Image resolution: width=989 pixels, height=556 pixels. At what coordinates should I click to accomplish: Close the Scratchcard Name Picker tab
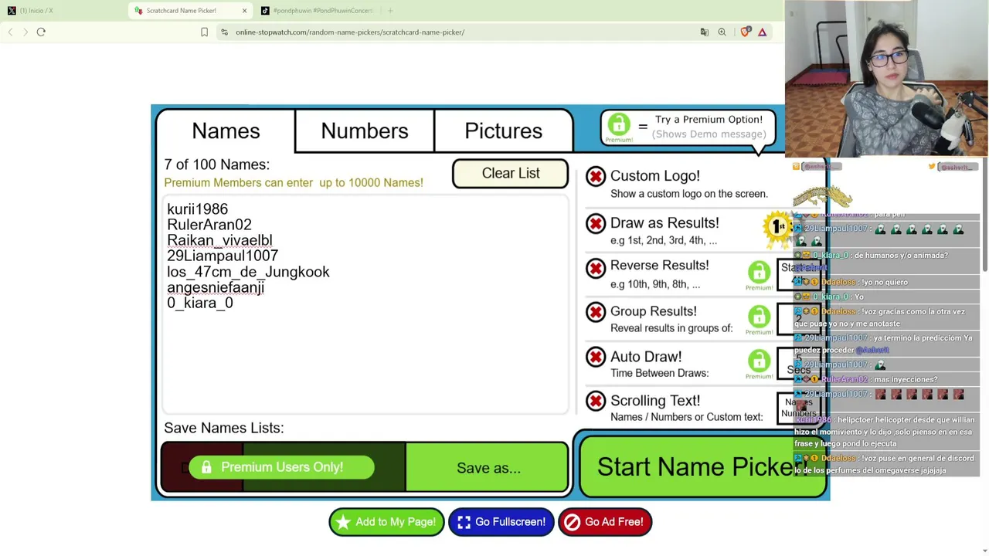(x=244, y=11)
